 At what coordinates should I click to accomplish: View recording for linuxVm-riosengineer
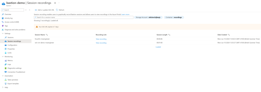tap(101, 39)
